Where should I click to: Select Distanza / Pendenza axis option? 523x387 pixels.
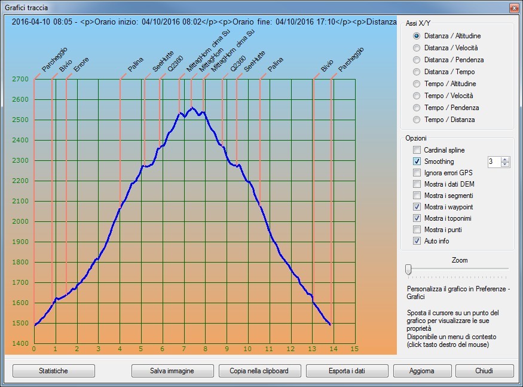coord(417,60)
